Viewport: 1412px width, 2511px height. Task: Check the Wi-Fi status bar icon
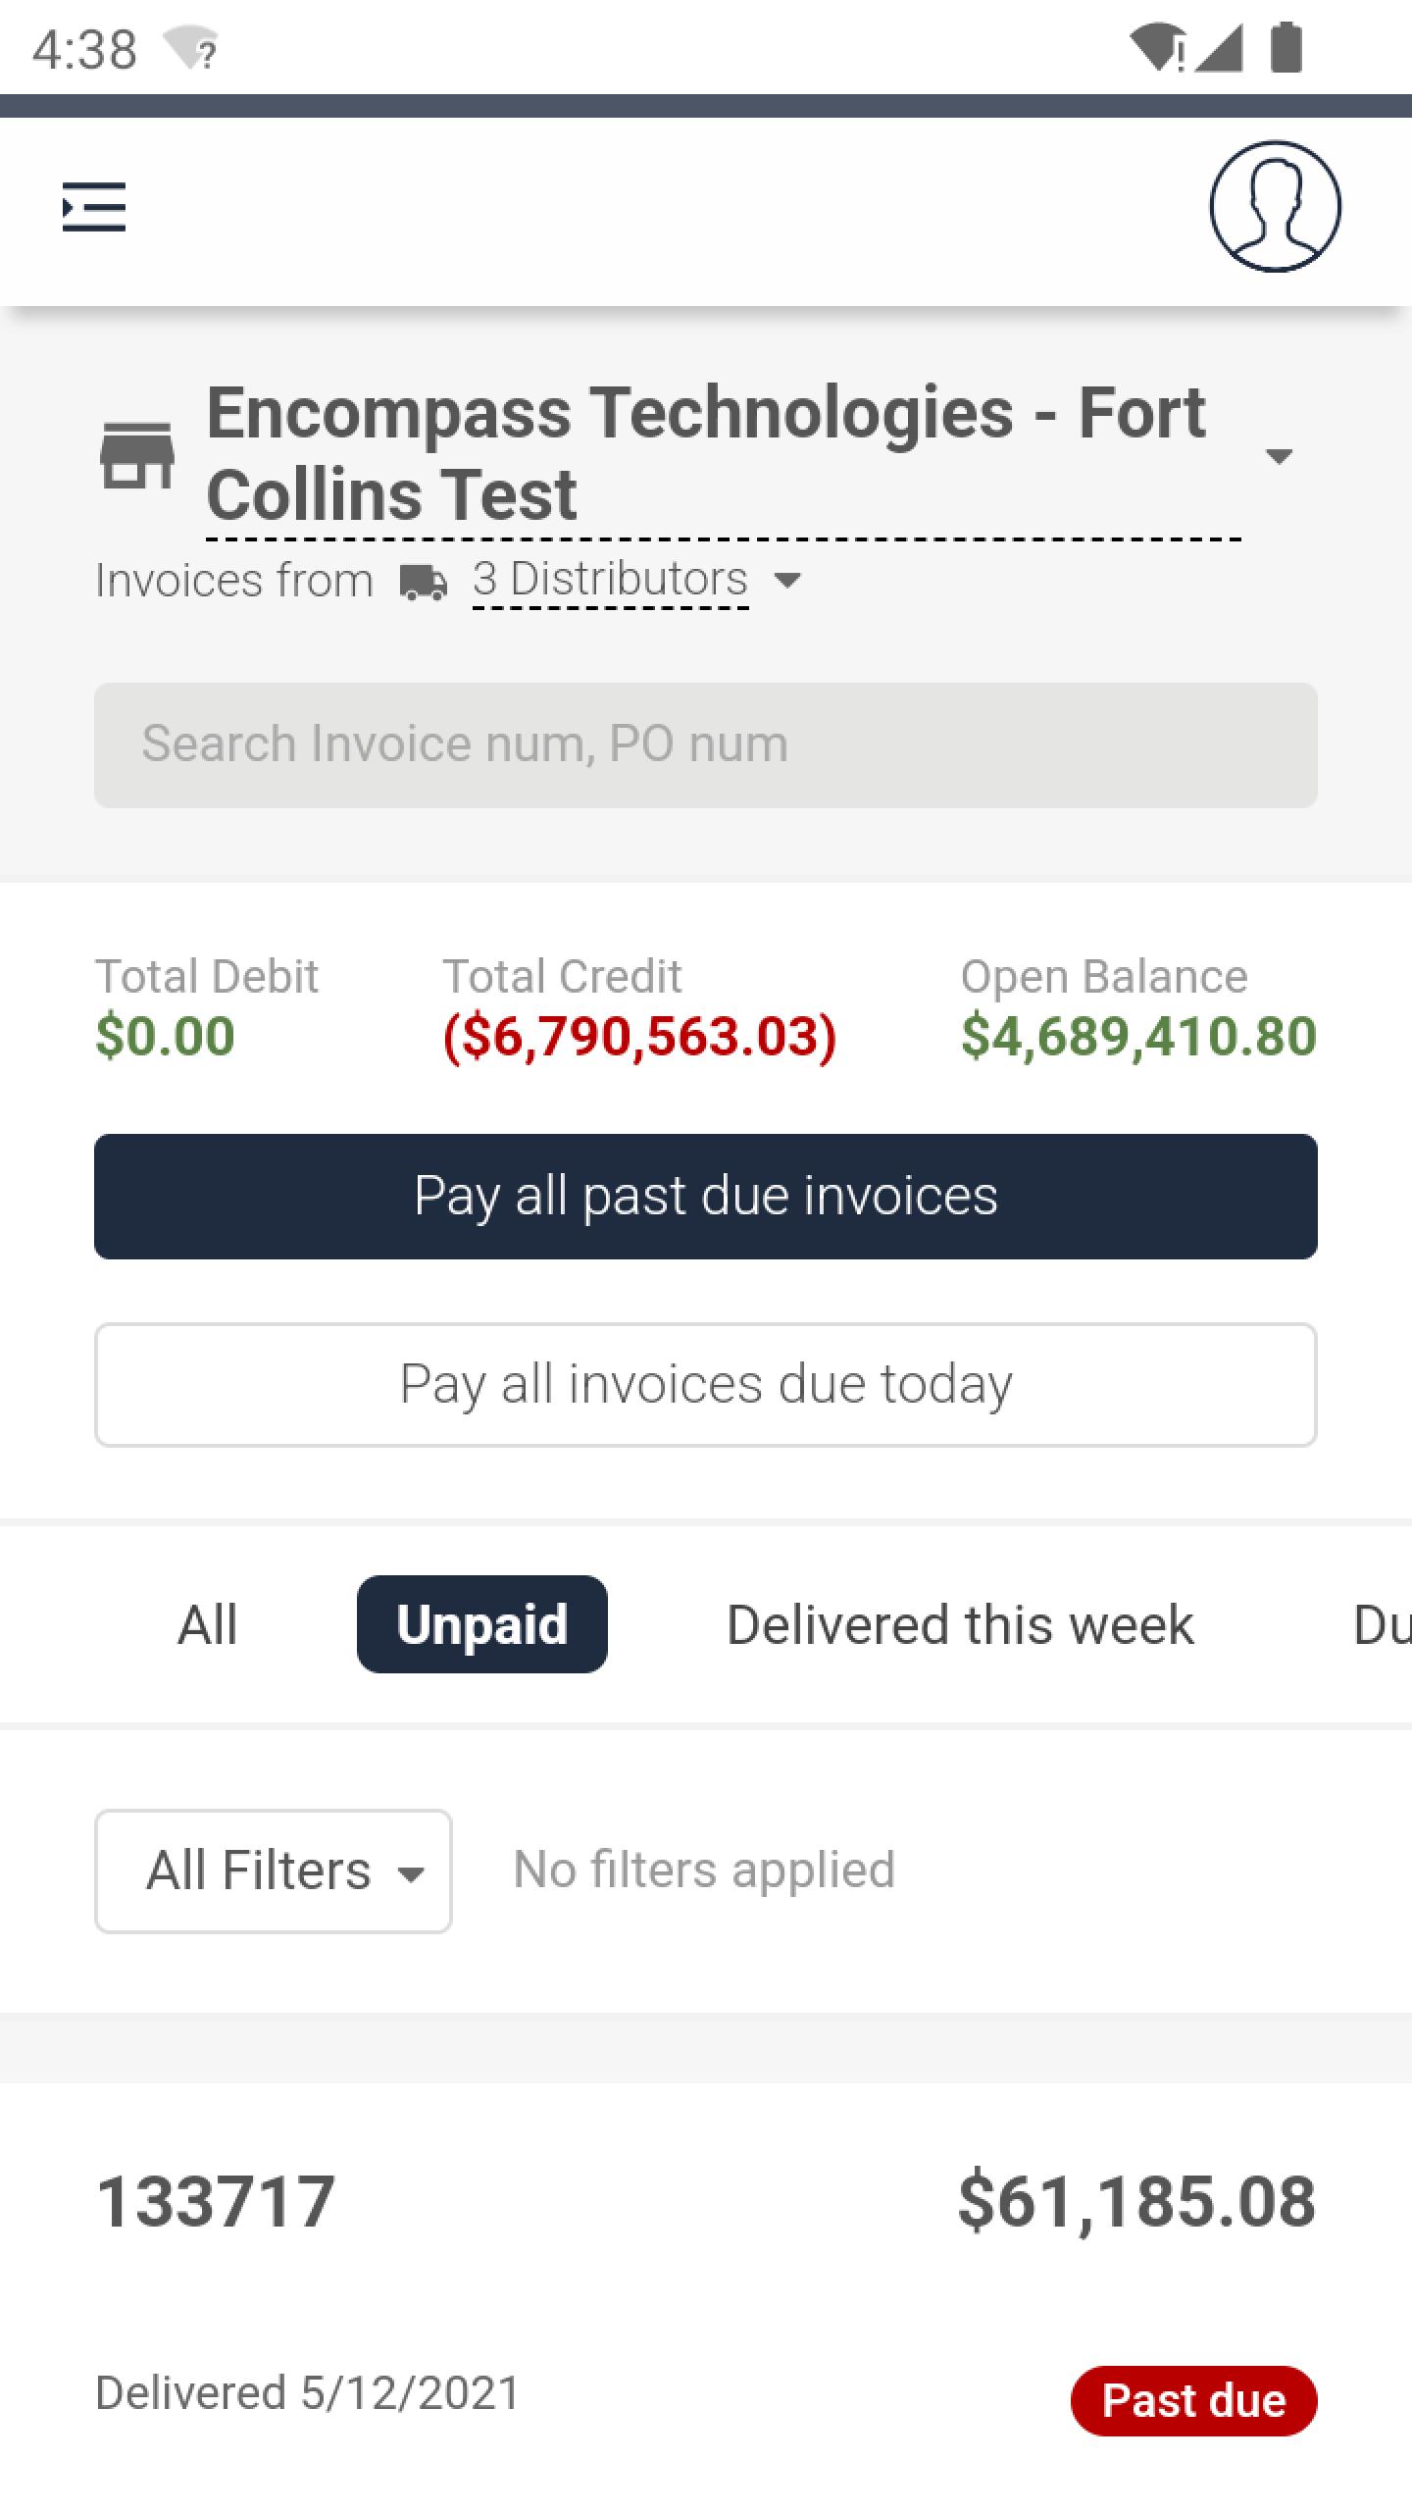tap(1157, 47)
